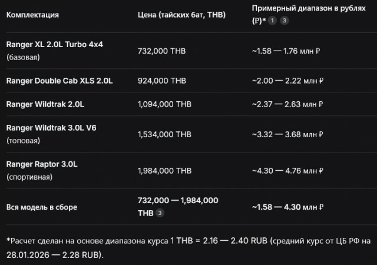The height and width of the screenshot is (265, 377).
Task: Open citation badge 1 in the ruble column header
Action: 273,21
